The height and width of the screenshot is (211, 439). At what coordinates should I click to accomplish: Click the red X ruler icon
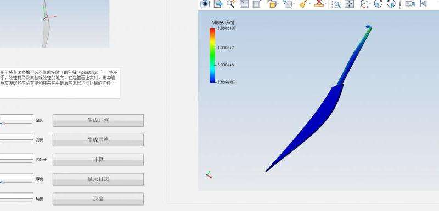click(319, 4)
